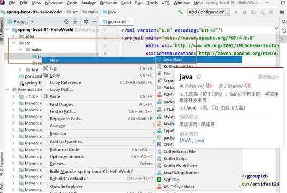Viewport: 287px width, 193px height.
Task: Choose Optimize Imports in context menu
Action: point(98,157)
